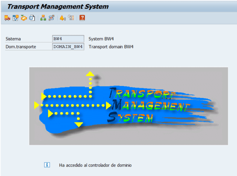Click the blue information icon in status line
Viewport: 237px width, 176px height.
(47, 165)
